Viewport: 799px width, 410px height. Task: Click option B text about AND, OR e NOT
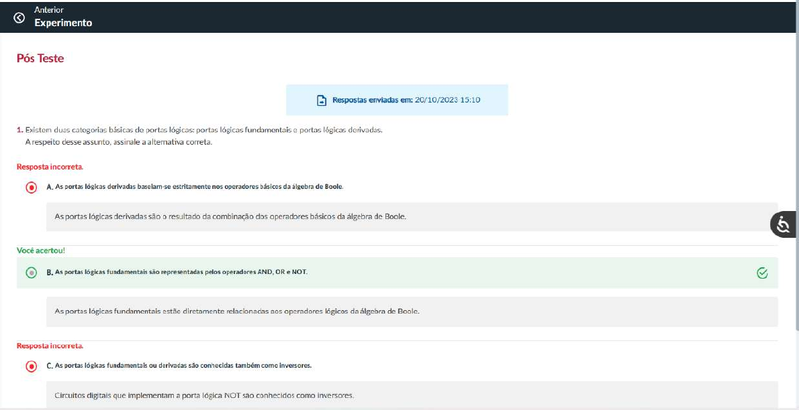point(177,272)
